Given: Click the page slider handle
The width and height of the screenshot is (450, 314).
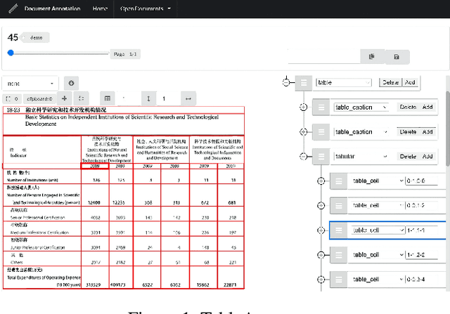Looking at the screenshot, I should 11,53.
